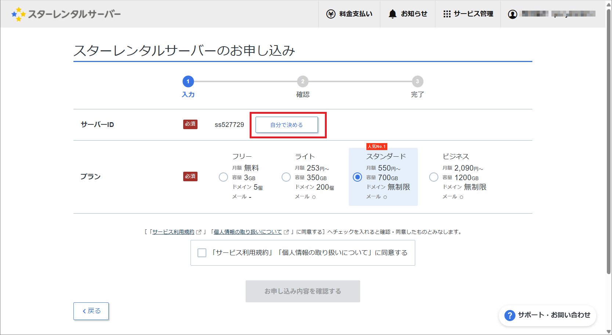Screen dimensions: 612x335
Task: Click the yen icon beside 料金支払い
Action: tap(331, 14)
